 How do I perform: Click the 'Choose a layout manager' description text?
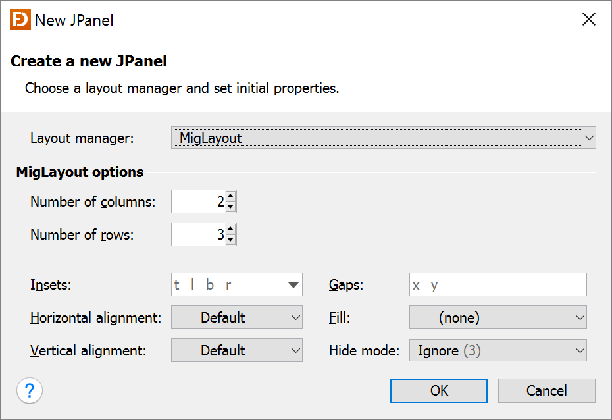pyautogui.click(x=182, y=88)
